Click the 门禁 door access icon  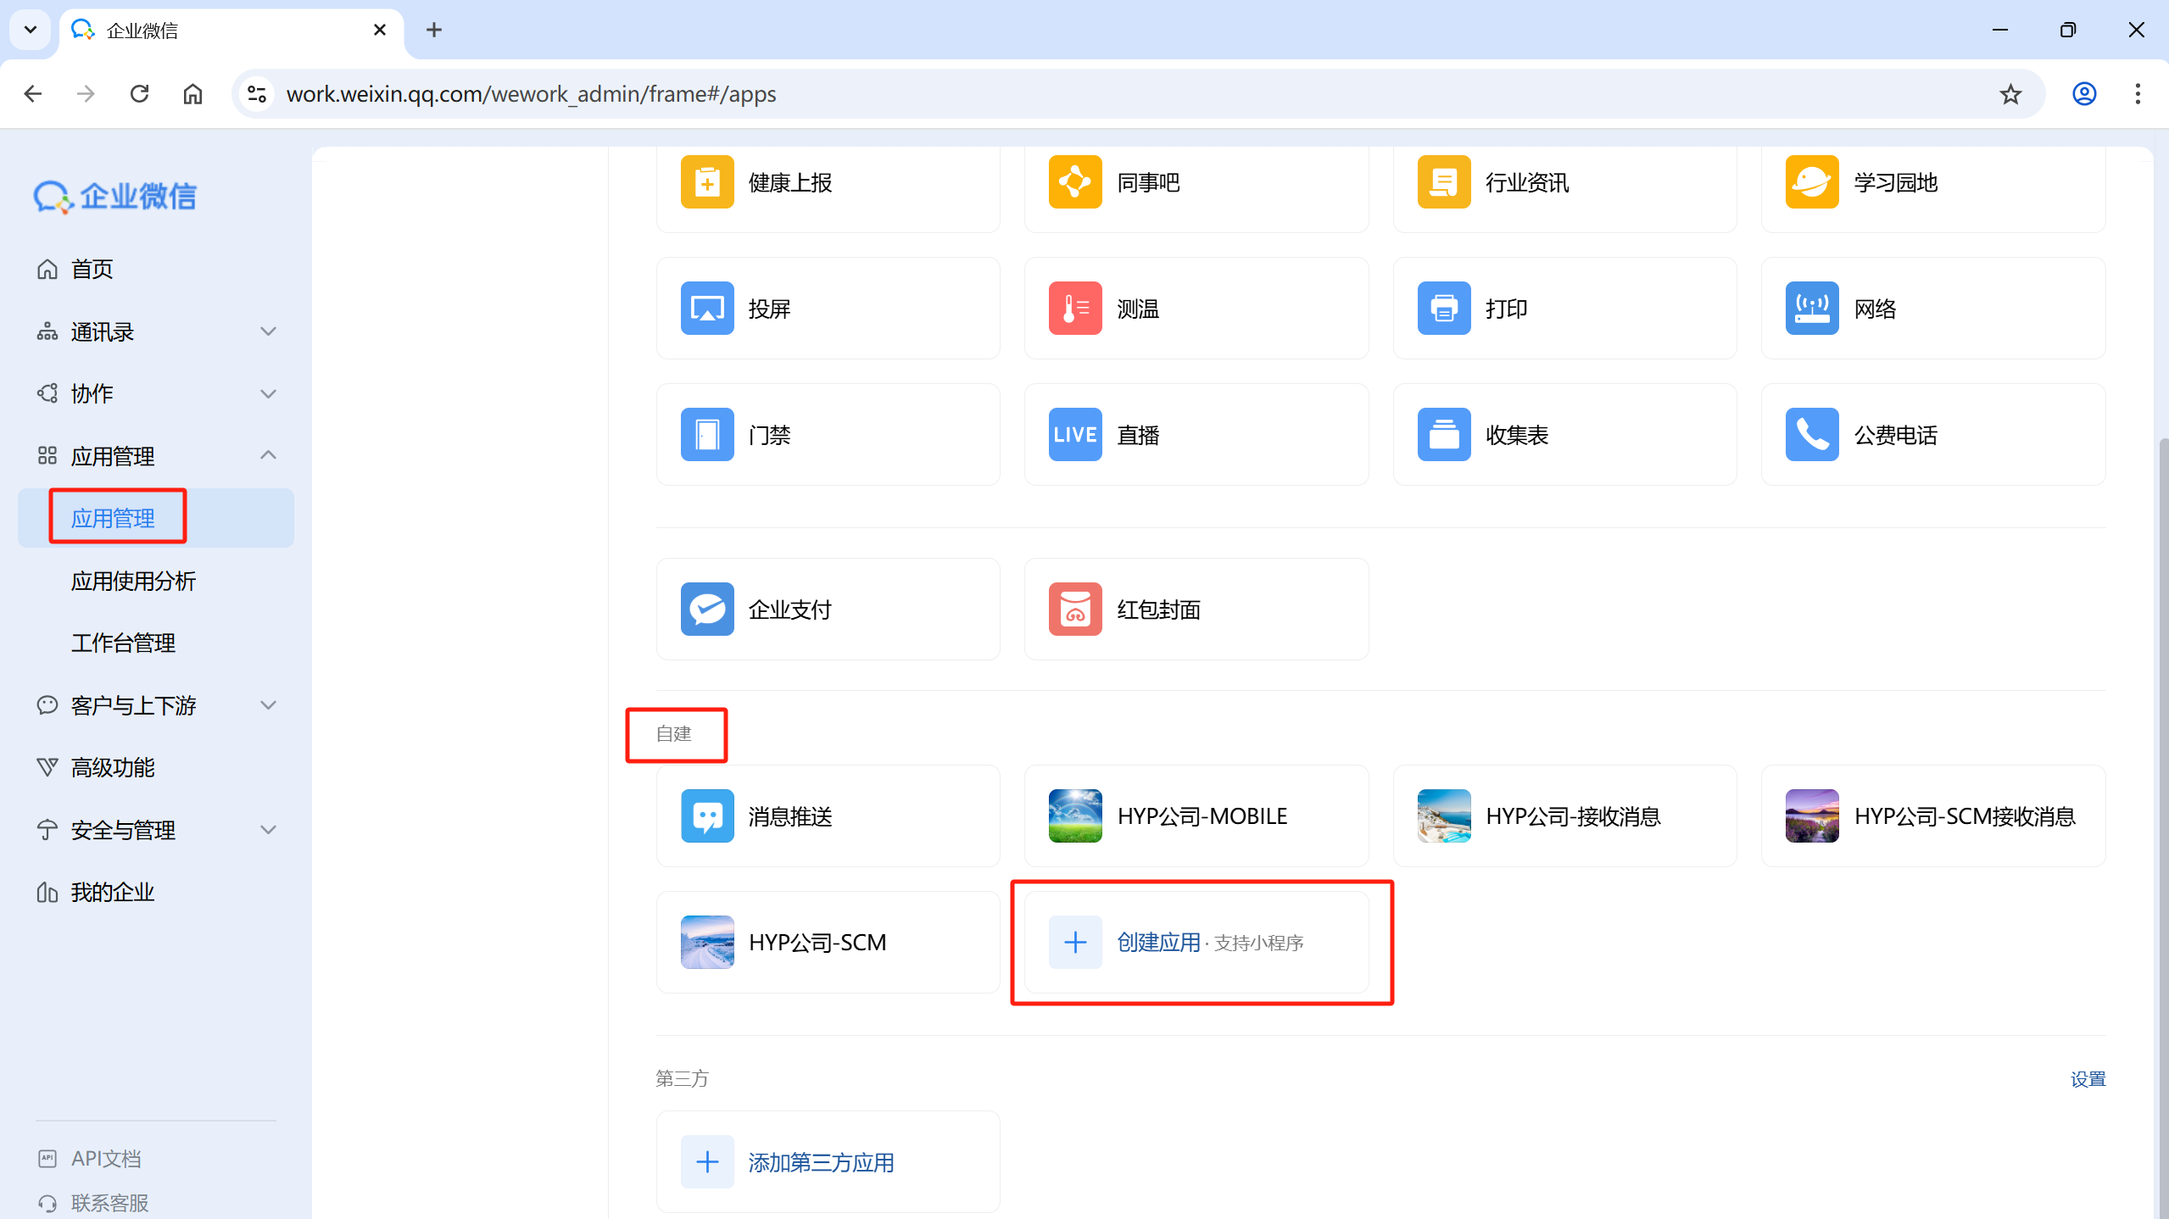click(x=706, y=434)
